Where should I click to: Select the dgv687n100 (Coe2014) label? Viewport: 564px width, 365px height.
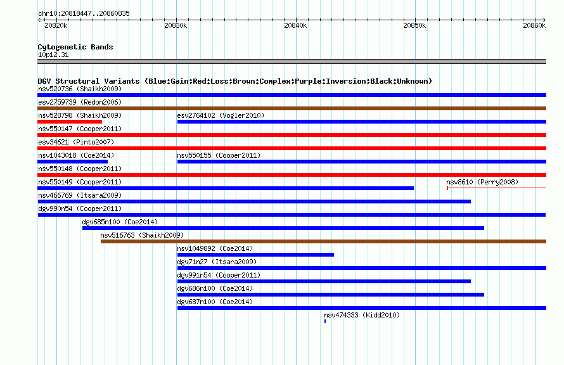pyautogui.click(x=215, y=302)
